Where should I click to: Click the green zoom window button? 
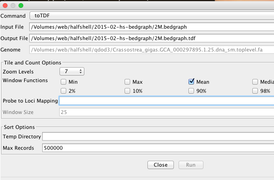21,6
